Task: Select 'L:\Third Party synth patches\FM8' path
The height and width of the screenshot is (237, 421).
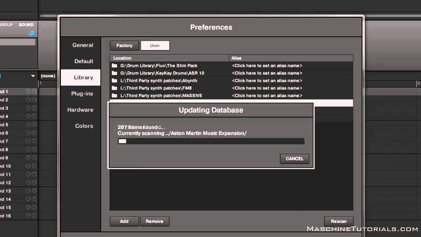Action: tap(156, 88)
